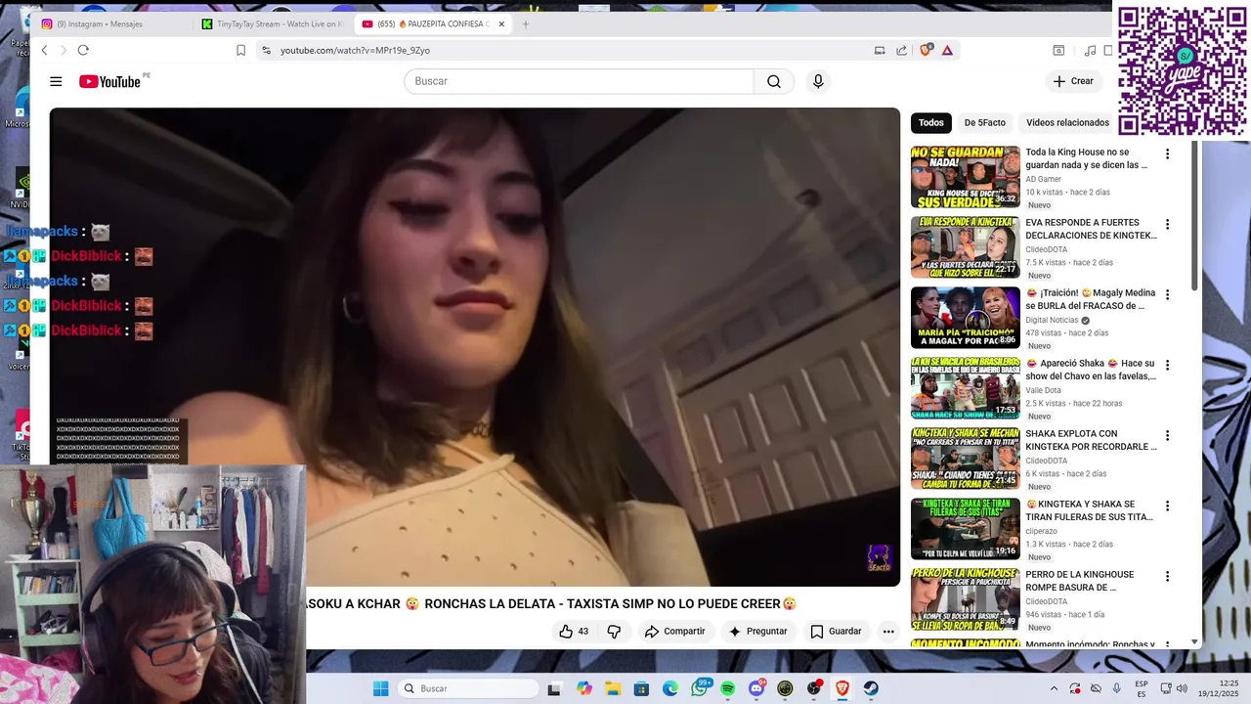The height and width of the screenshot is (704, 1251).
Task: Show hidden system tray icons
Action: (x=1054, y=688)
